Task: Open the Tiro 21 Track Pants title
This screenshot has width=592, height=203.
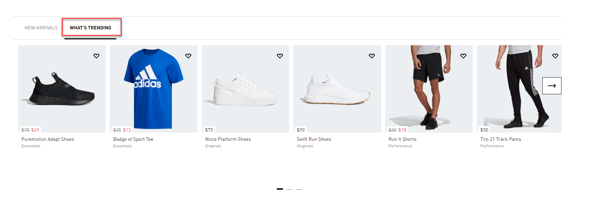Action: click(500, 139)
